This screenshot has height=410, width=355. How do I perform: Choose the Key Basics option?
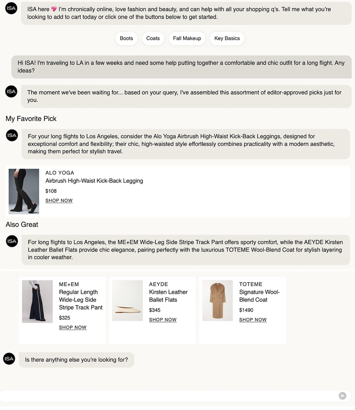[x=227, y=38]
